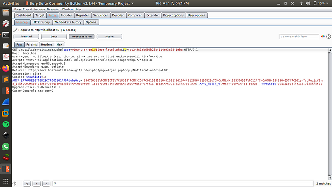This screenshot has width=332, height=187.
Task: Show the Raw request view
Action: point(19,44)
